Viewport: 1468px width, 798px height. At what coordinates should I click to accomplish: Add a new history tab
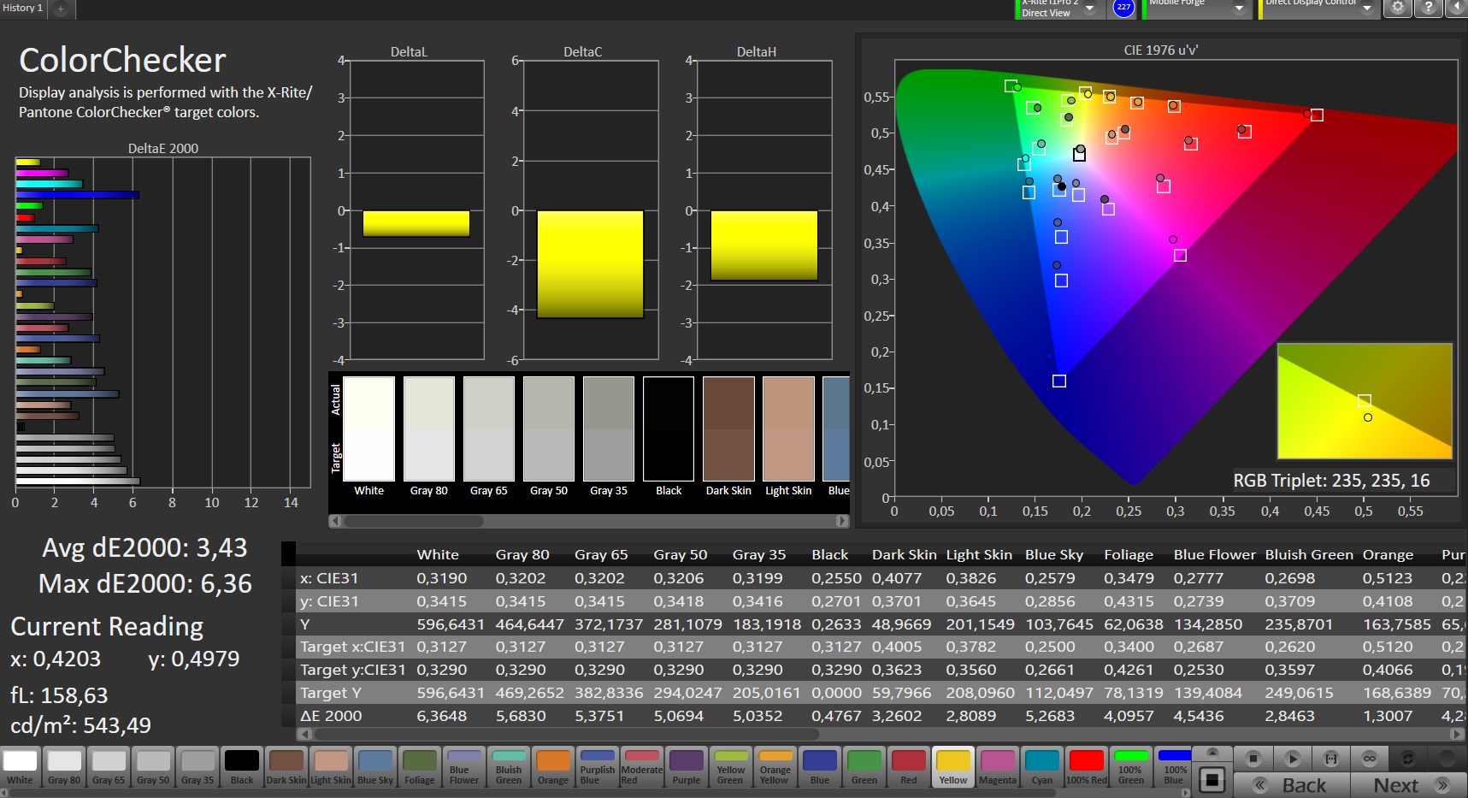61,9
